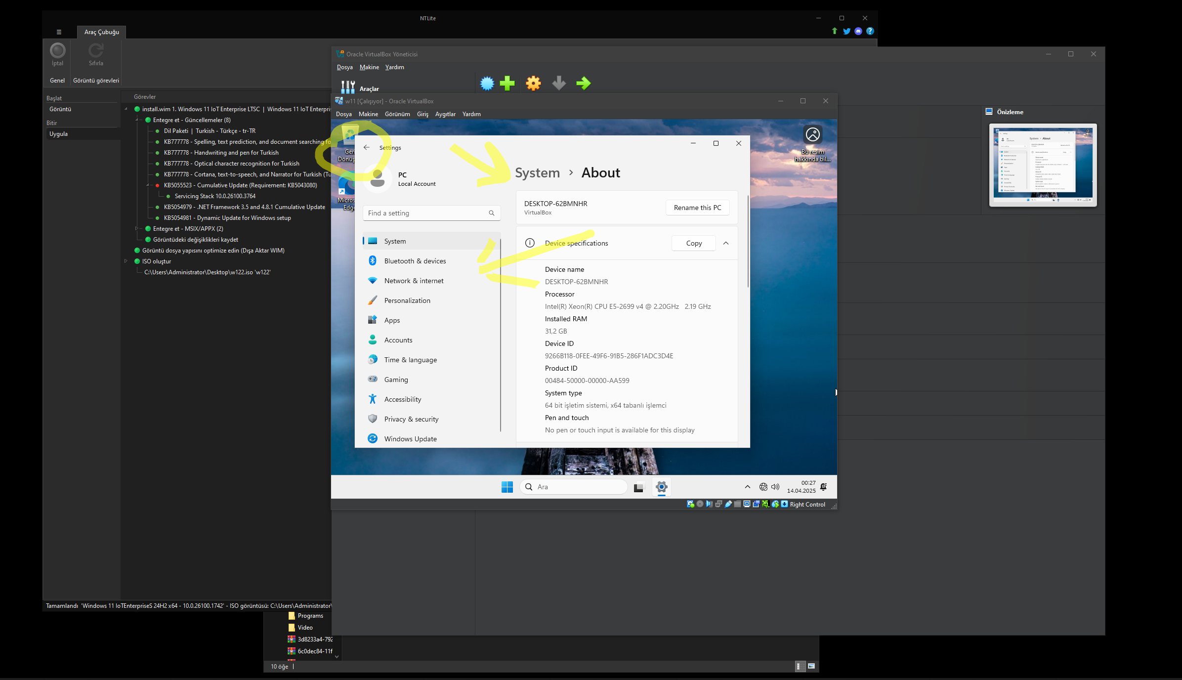1182x680 pixels.
Task: Click the İptal (cancel) icon in NTLite
Action: (57, 50)
